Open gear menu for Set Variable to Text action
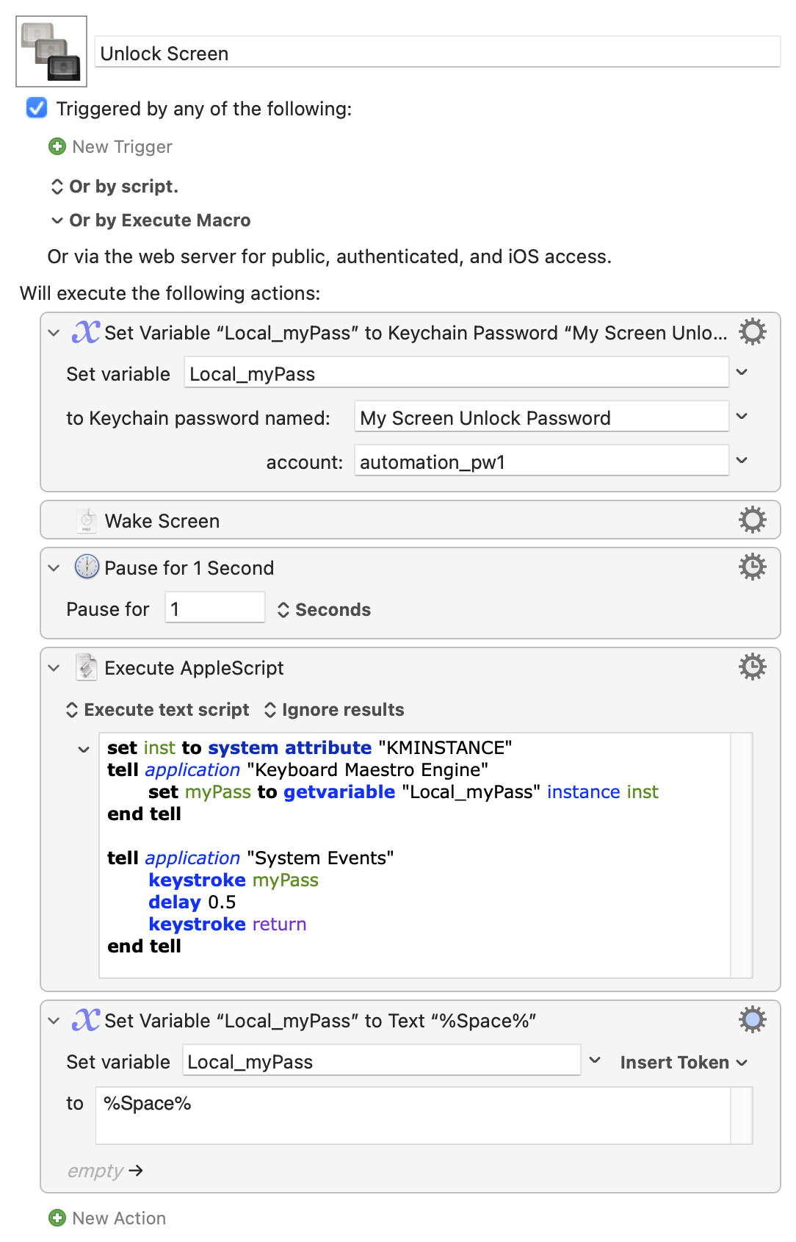 point(752,1020)
